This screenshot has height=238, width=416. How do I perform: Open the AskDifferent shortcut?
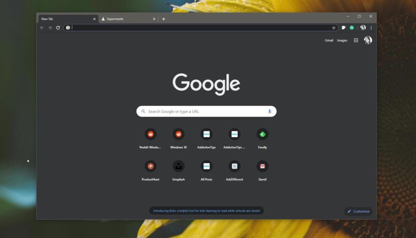tap(234, 166)
